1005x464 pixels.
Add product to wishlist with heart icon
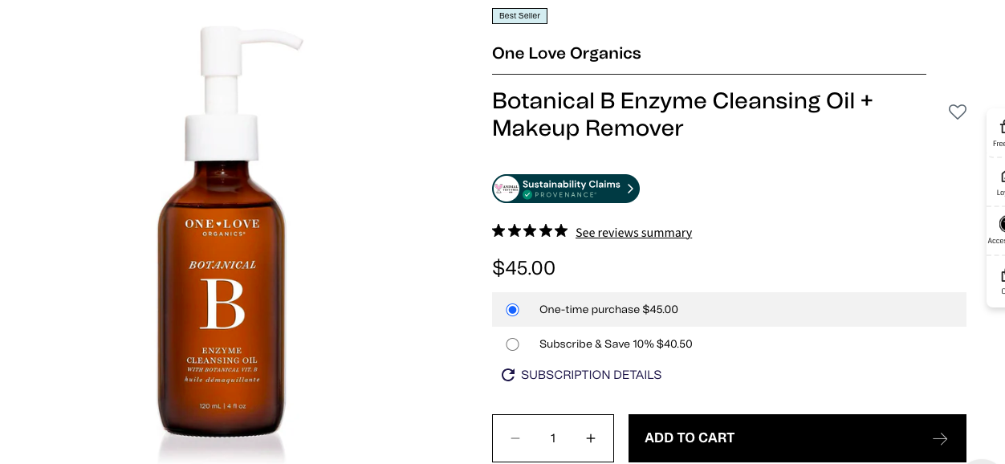click(957, 112)
